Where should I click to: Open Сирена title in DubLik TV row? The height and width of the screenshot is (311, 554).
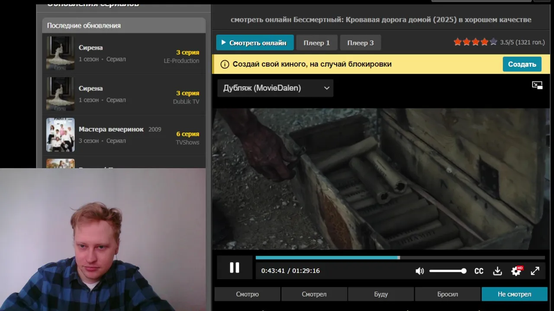pyautogui.click(x=91, y=88)
